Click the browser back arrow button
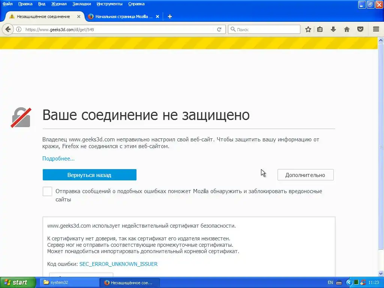384x288 pixels. coord(8,29)
